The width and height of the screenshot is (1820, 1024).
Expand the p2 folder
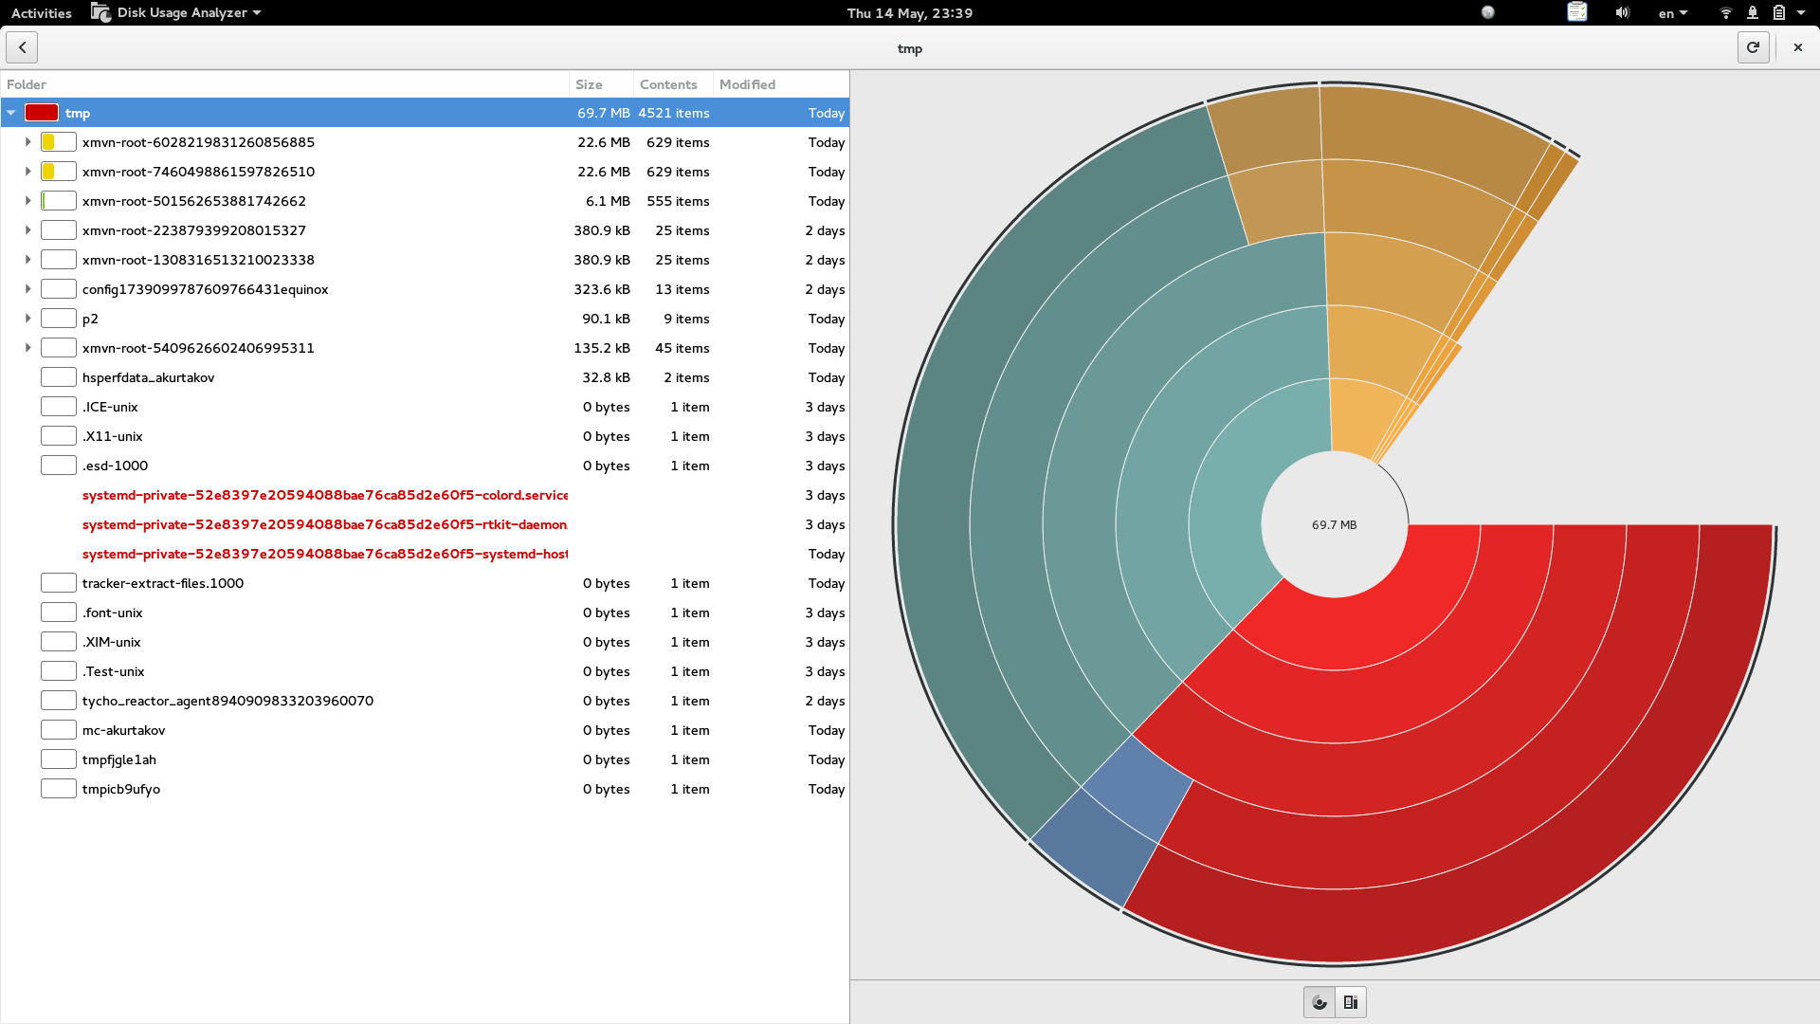(x=28, y=319)
